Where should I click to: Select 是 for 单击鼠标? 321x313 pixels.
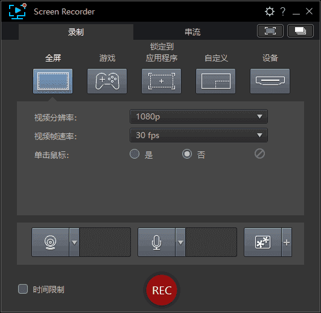coord(135,154)
